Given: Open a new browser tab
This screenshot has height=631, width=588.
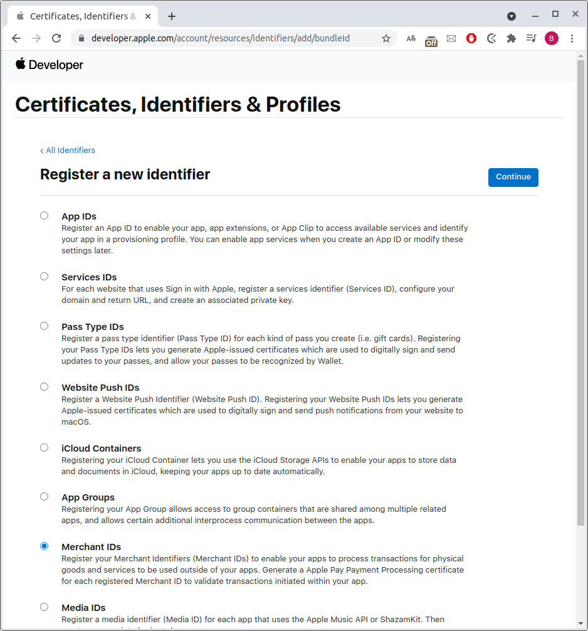Looking at the screenshot, I should click(172, 16).
